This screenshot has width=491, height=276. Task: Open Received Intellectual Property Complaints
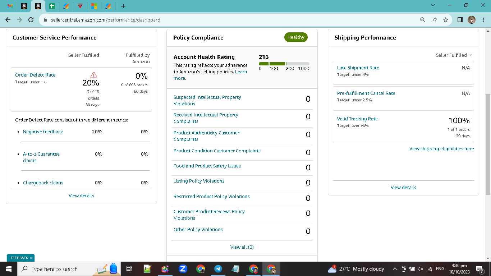pos(206,118)
